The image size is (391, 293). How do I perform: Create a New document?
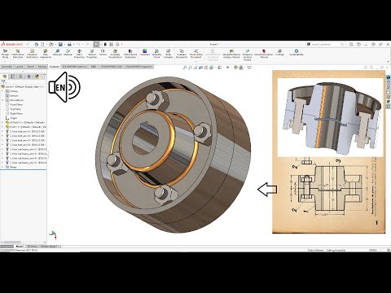[42, 44]
